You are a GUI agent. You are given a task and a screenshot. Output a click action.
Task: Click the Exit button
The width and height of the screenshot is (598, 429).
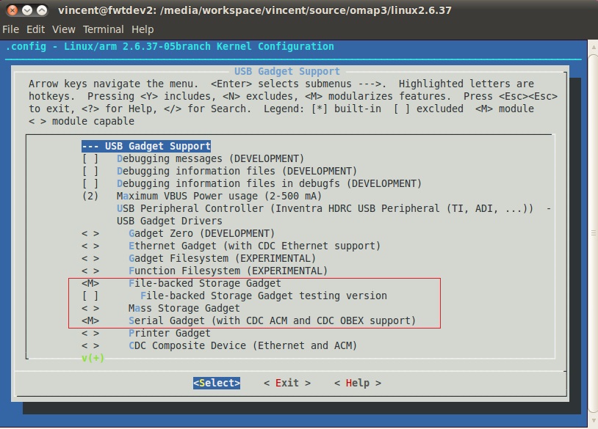point(287,383)
